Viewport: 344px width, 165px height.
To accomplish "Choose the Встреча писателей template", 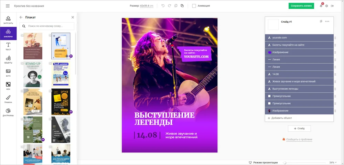I will pos(33,102).
